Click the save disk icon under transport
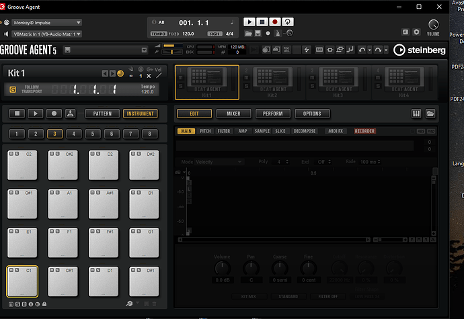This screenshot has height=319, width=464. click(258, 34)
